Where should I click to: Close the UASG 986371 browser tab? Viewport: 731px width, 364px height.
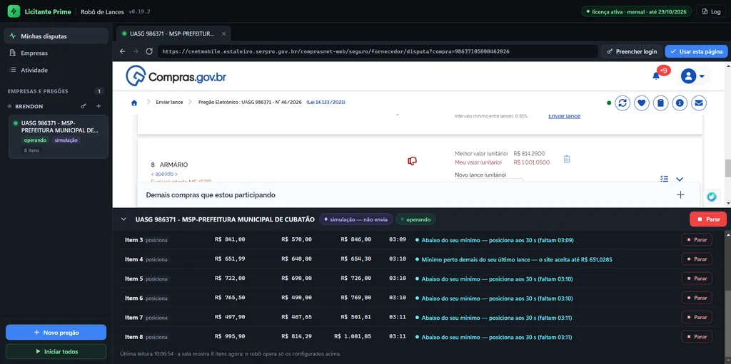pyautogui.click(x=223, y=33)
